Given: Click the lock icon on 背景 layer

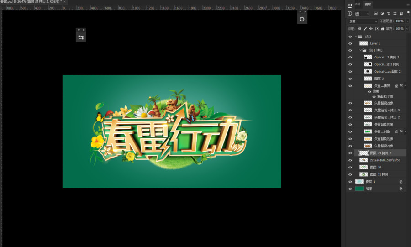Looking at the screenshot, I should tap(401, 189).
